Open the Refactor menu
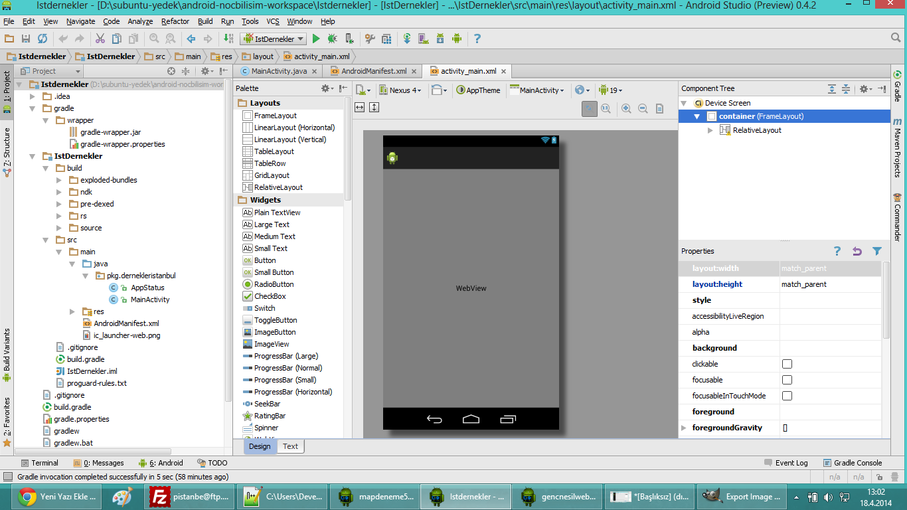 pos(175,21)
